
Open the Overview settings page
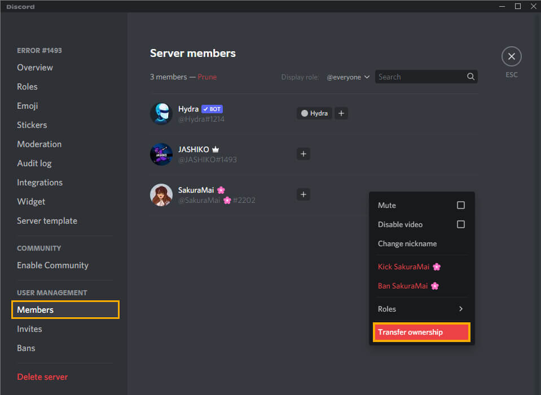coord(35,68)
